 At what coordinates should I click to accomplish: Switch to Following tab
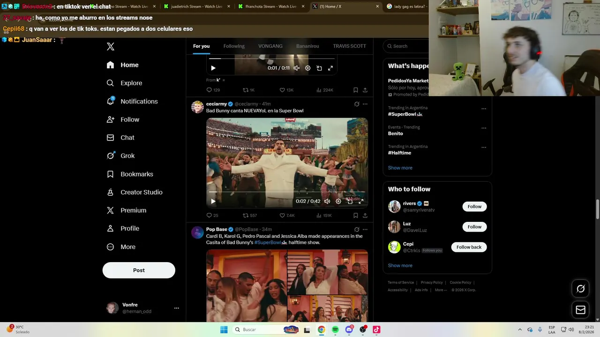pos(234,46)
